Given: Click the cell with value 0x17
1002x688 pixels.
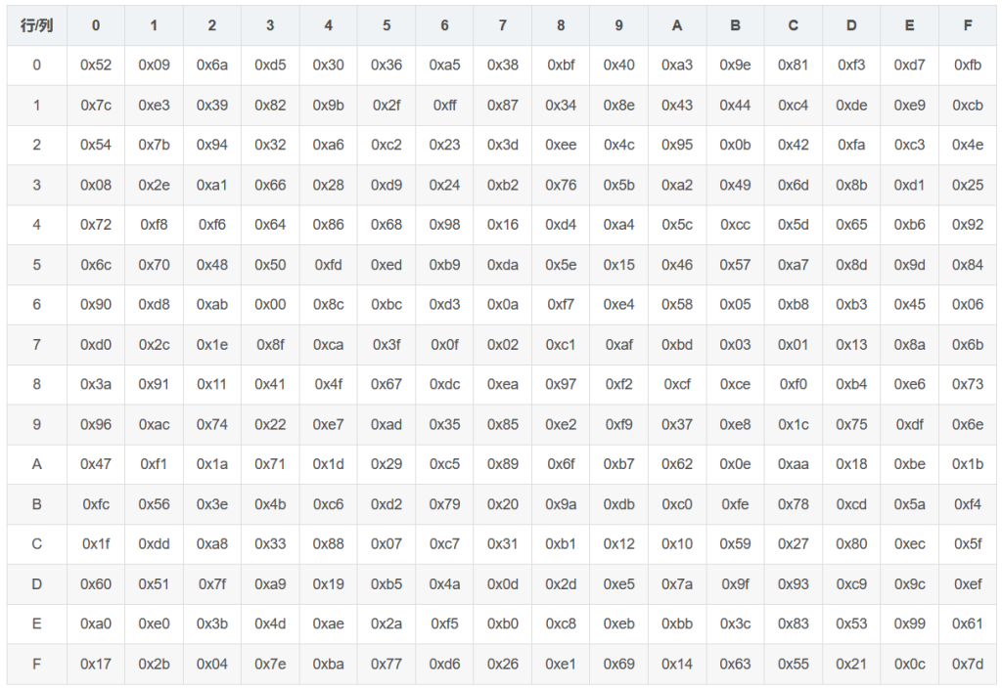Looking at the screenshot, I should tap(96, 665).
